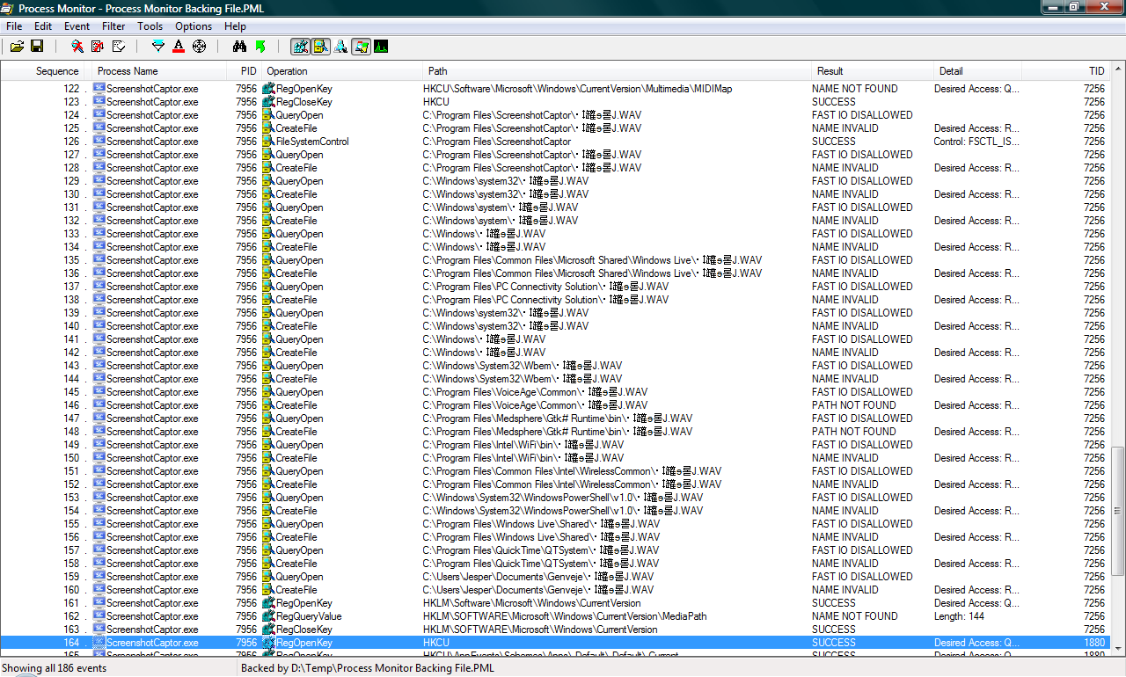Toggle Show Registry Activity button
The image size is (1126, 677).
[300, 47]
